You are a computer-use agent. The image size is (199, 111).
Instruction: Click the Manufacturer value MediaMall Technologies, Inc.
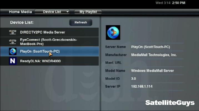tap(154, 55)
